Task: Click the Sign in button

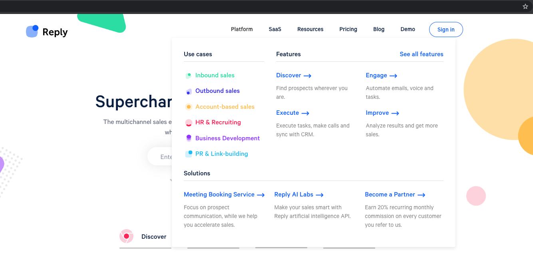Action: click(446, 29)
